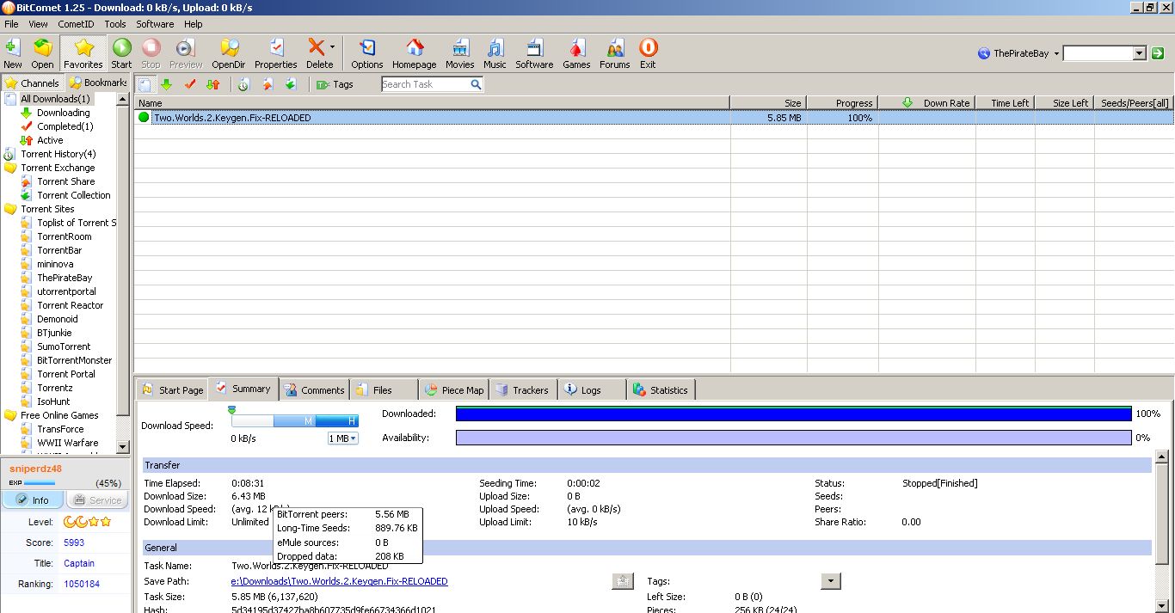The image size is (1175, 613).
Task: Click the green Go arrow next to the search box
Action: pyautogui.click(x=1158, y=53)
